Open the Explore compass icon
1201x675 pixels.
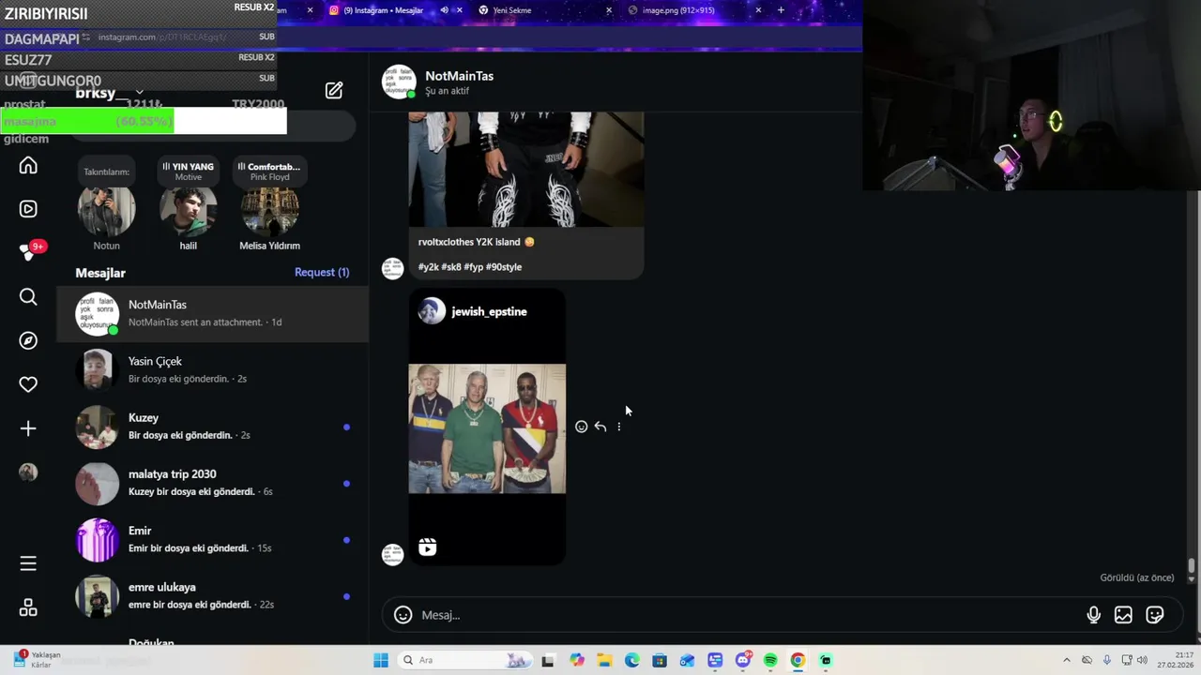click(x=28, y=340)
